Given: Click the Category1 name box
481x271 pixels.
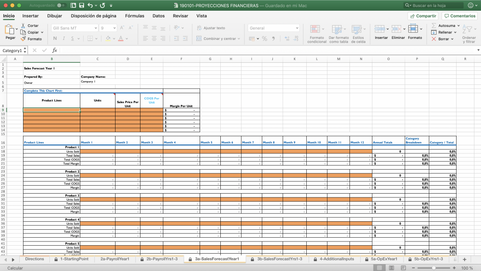Looking at the screenshot, I should [x=12, y=51].
